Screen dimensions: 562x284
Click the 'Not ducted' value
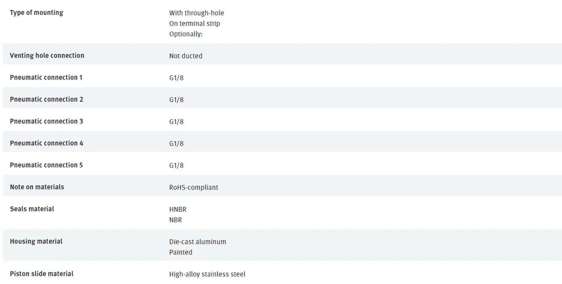[x=186, y=56]
